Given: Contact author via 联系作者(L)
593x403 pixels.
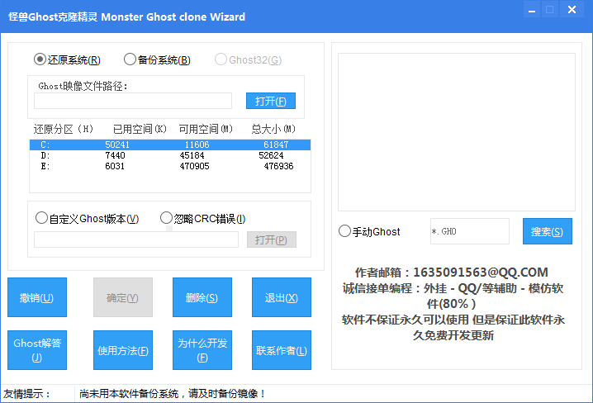Looking at the screenshot, I should (282, 350).
